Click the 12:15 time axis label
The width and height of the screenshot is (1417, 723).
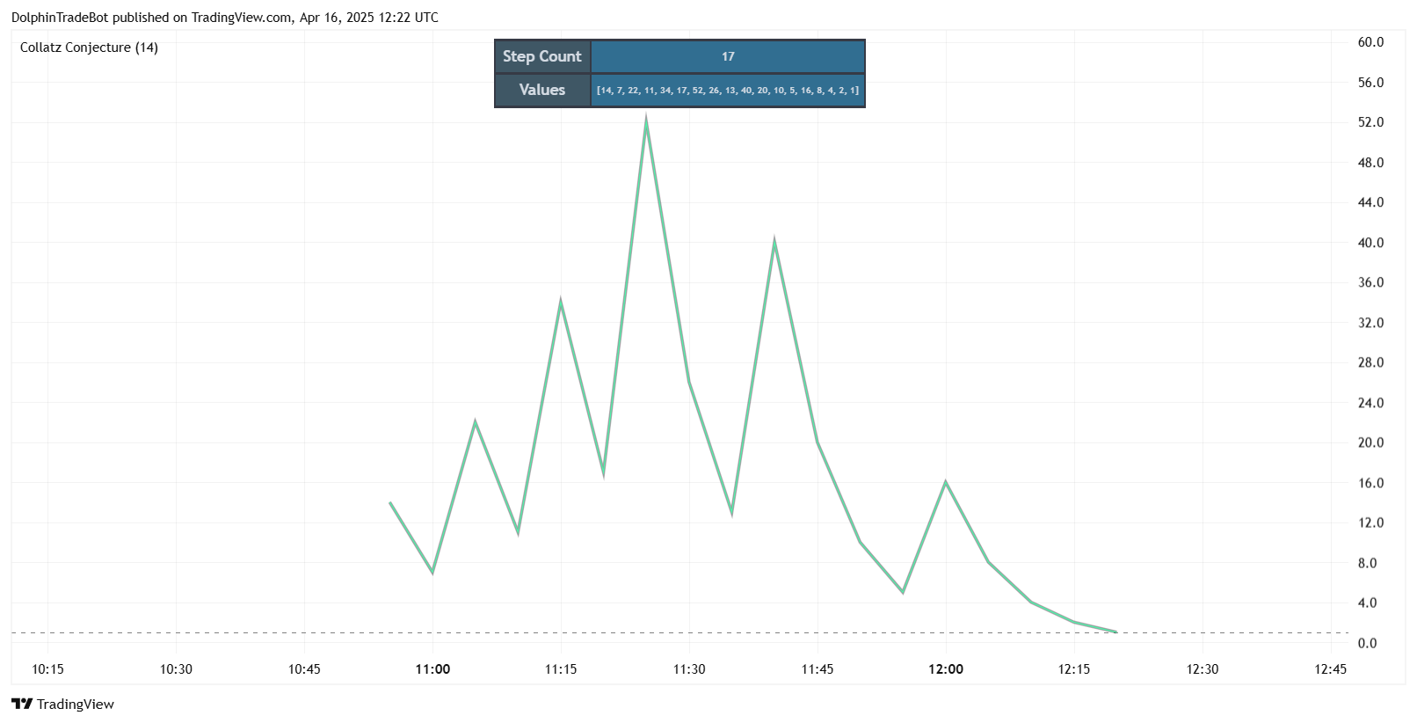pos(1074,669)
